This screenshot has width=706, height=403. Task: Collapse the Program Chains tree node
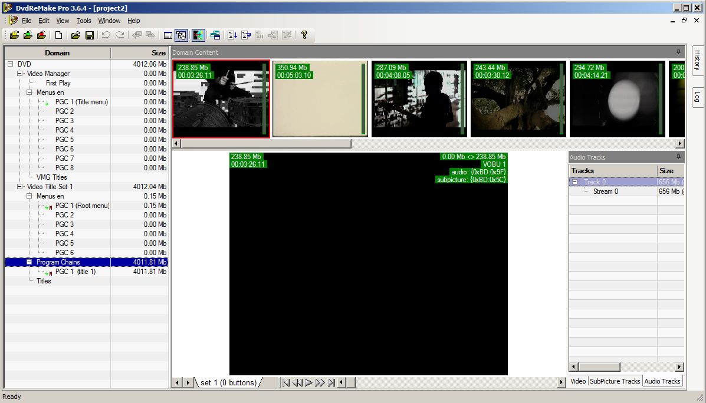click(x=29, y=262)
